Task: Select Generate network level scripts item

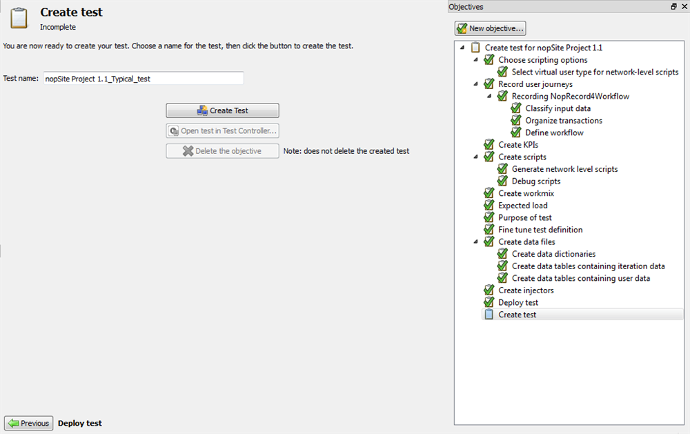Action: (x=564, y=169)
